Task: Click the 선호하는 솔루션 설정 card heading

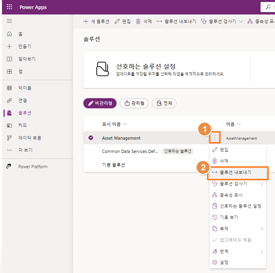Action: (146, 66)
